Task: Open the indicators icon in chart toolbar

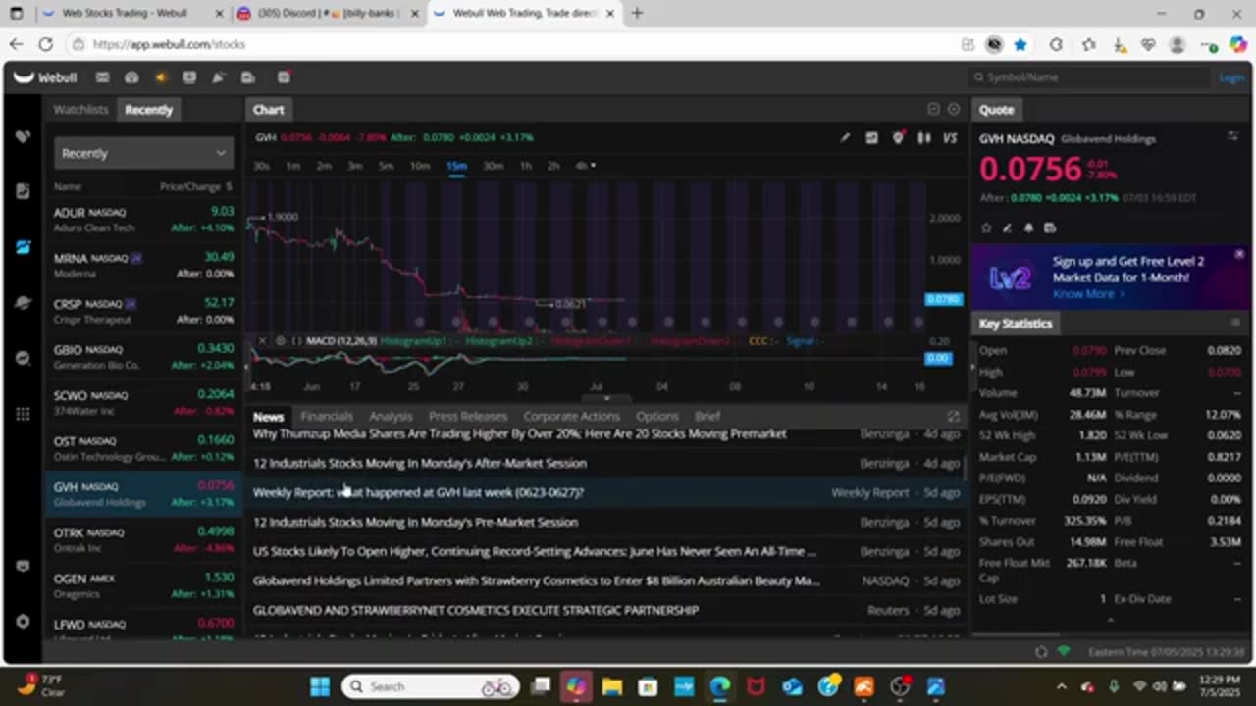Action: tap(871, 138)
